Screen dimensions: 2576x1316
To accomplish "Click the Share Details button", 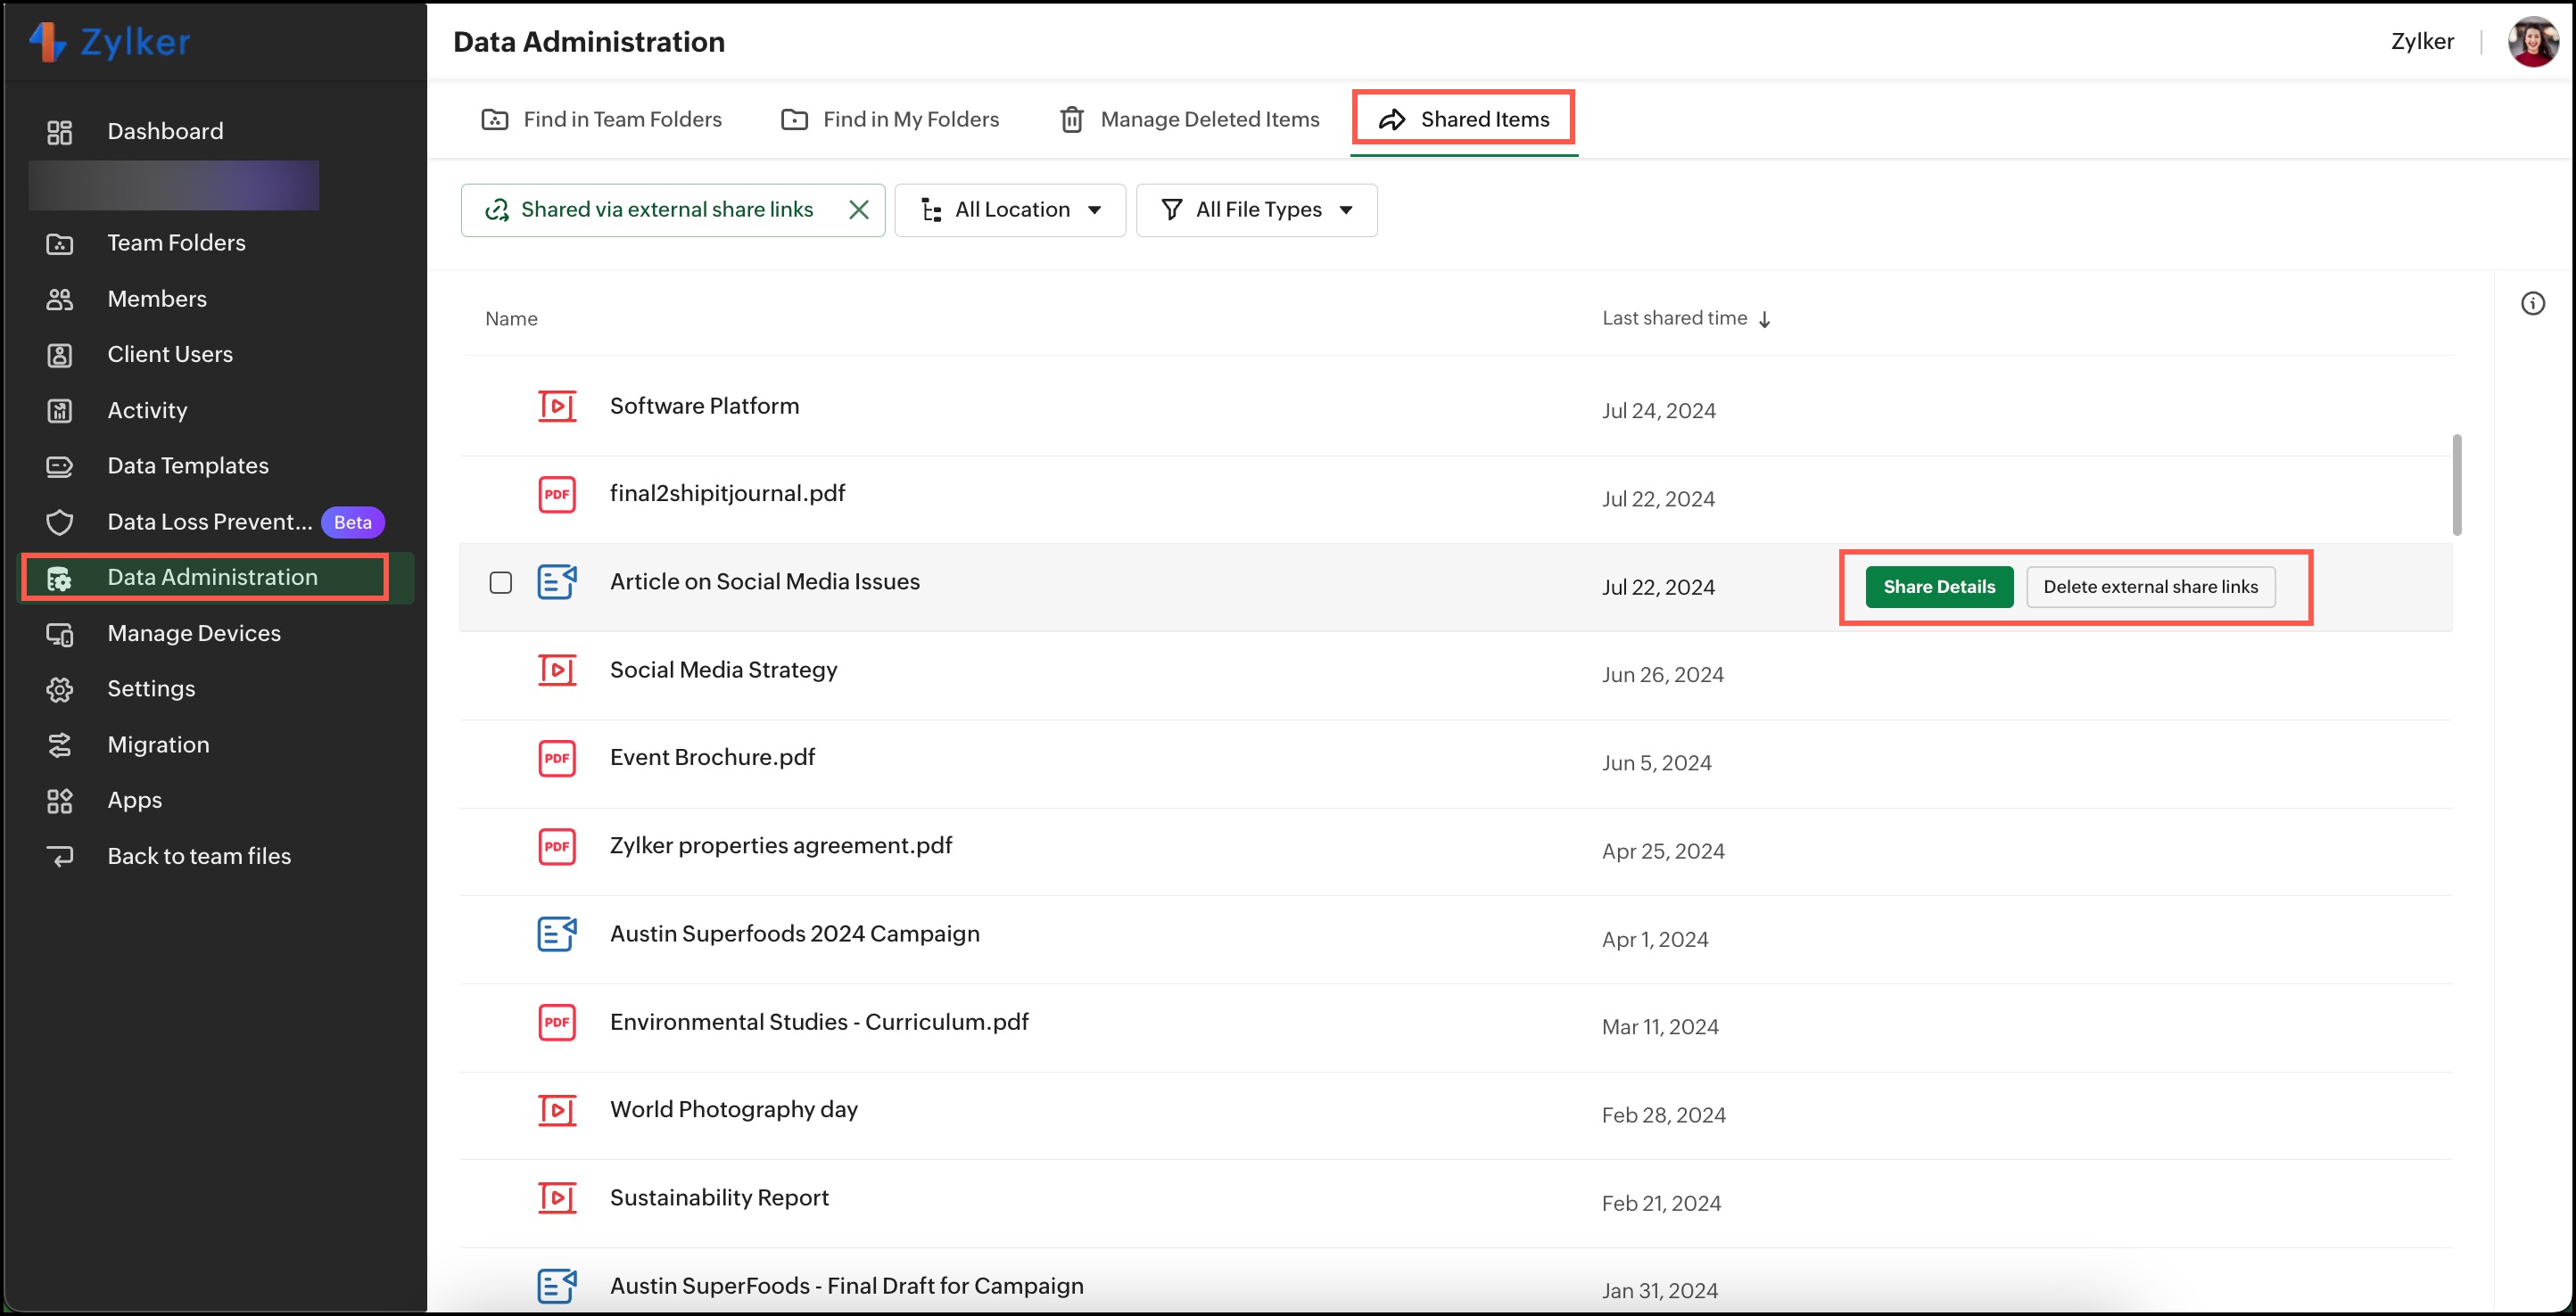I will pos(1938,587).
